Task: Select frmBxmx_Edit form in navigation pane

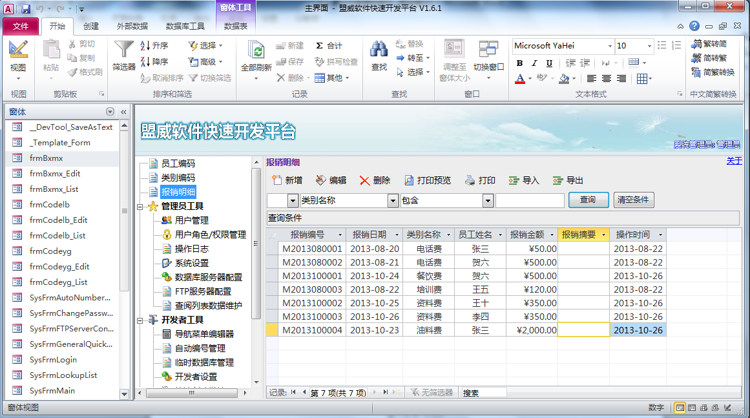Action: coord(54,174)
